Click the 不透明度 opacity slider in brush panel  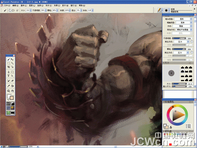(179, 38)
